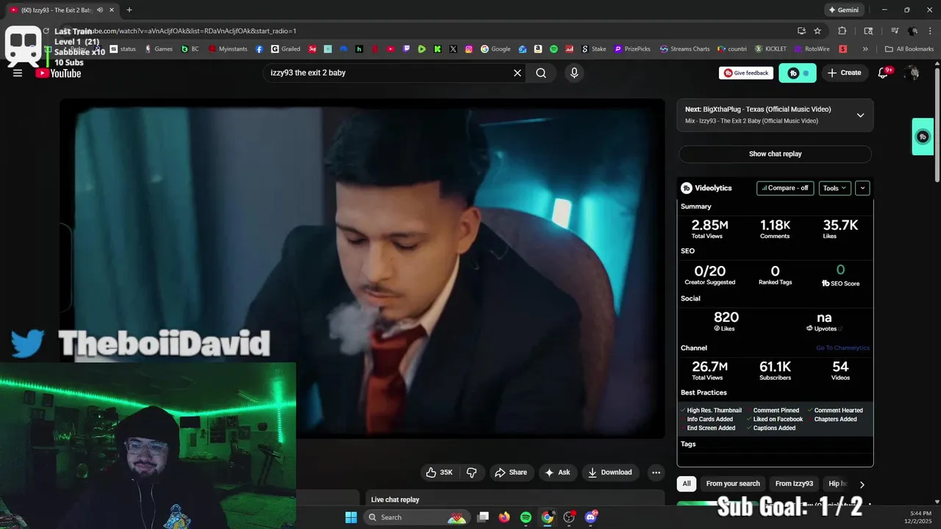Open the Facebook bookmark icon
This screenshot has width=941, height=529.
click(260, 49)
